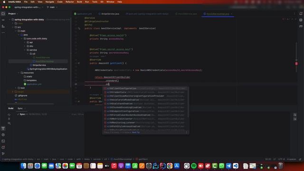Expand the test folder

click(x=16, y=88)
